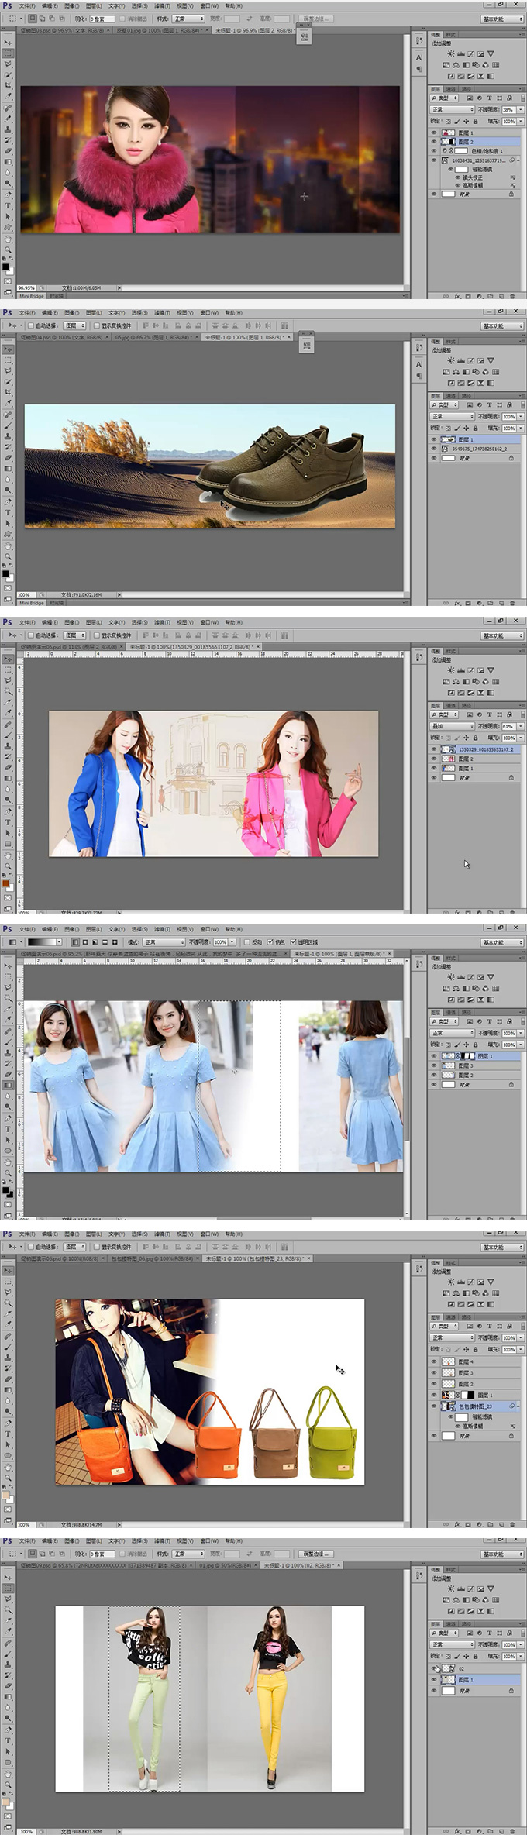Hide 图层 2 in the blazer window
This screenshot has height=1845, width=527.
(x=434, y=759)
